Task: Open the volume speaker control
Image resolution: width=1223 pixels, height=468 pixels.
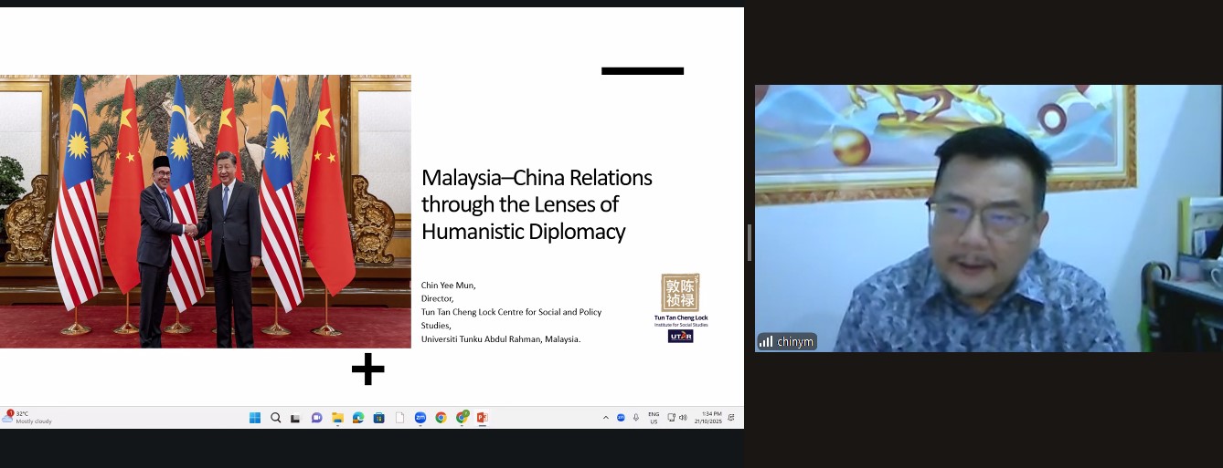Action: click(x=683, y=418)
